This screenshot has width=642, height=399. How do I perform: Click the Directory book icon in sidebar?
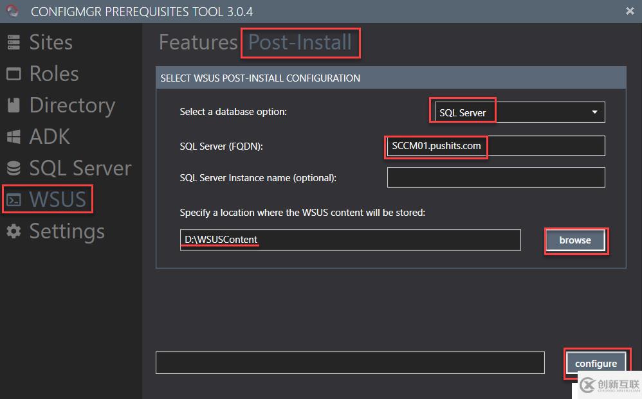[x=14, y=105]
